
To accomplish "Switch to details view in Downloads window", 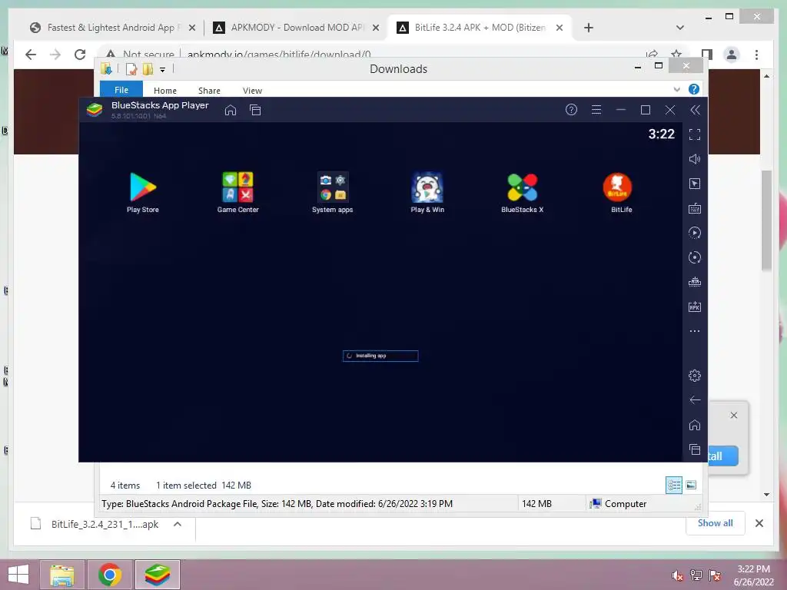I will tap(674, 485).
